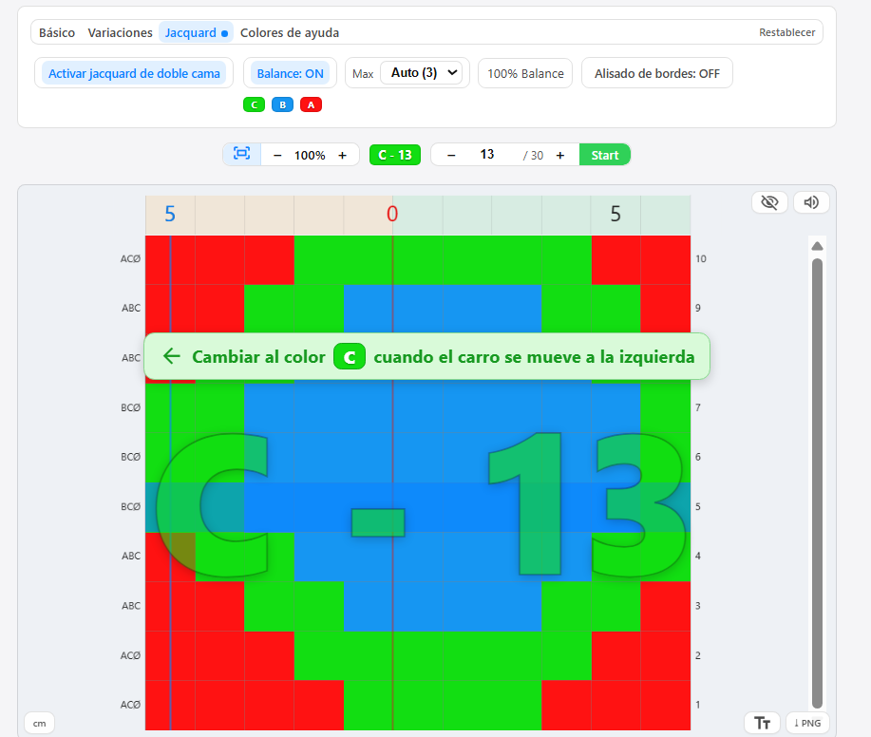Switch to the Básico tab
The width and height of the screenshot is (871, 737).
point(57,32)
